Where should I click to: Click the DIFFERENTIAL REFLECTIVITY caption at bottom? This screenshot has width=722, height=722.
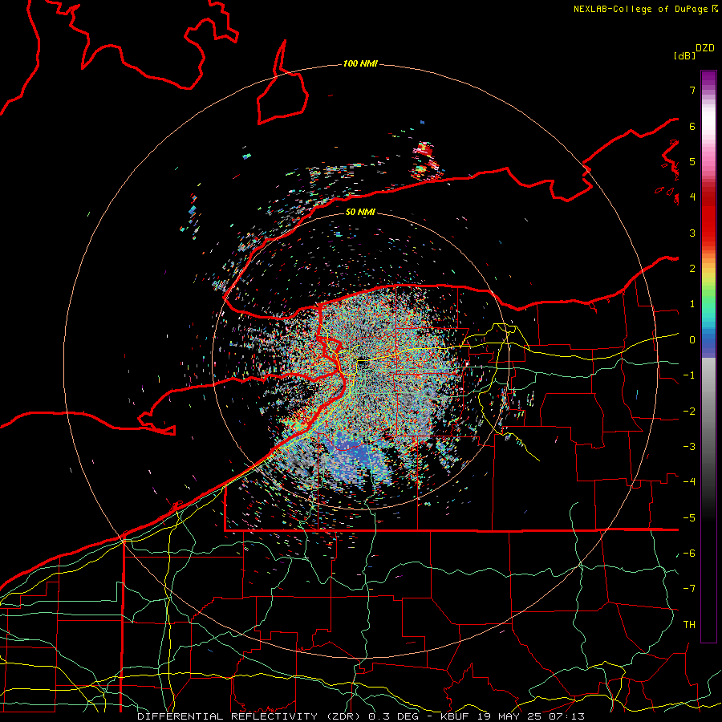click(361, 716)
